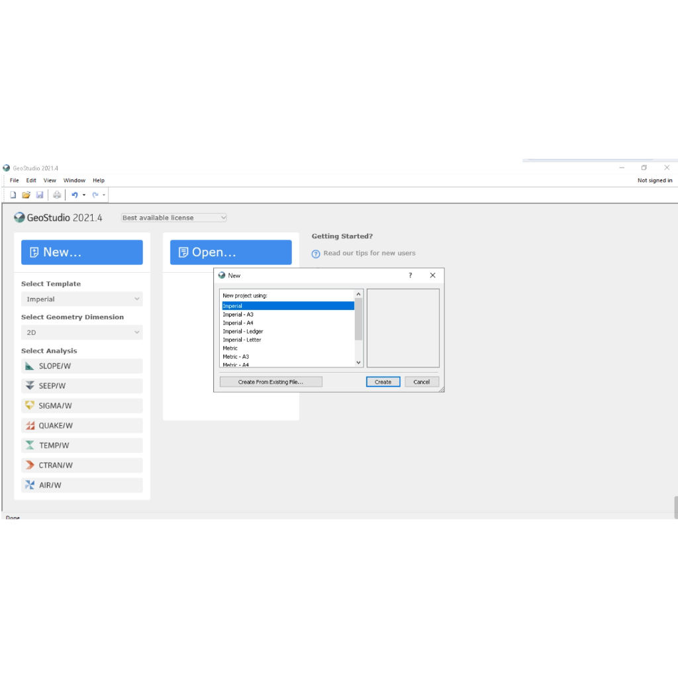Open Read our tips for new users

click(x=369, y=253)
